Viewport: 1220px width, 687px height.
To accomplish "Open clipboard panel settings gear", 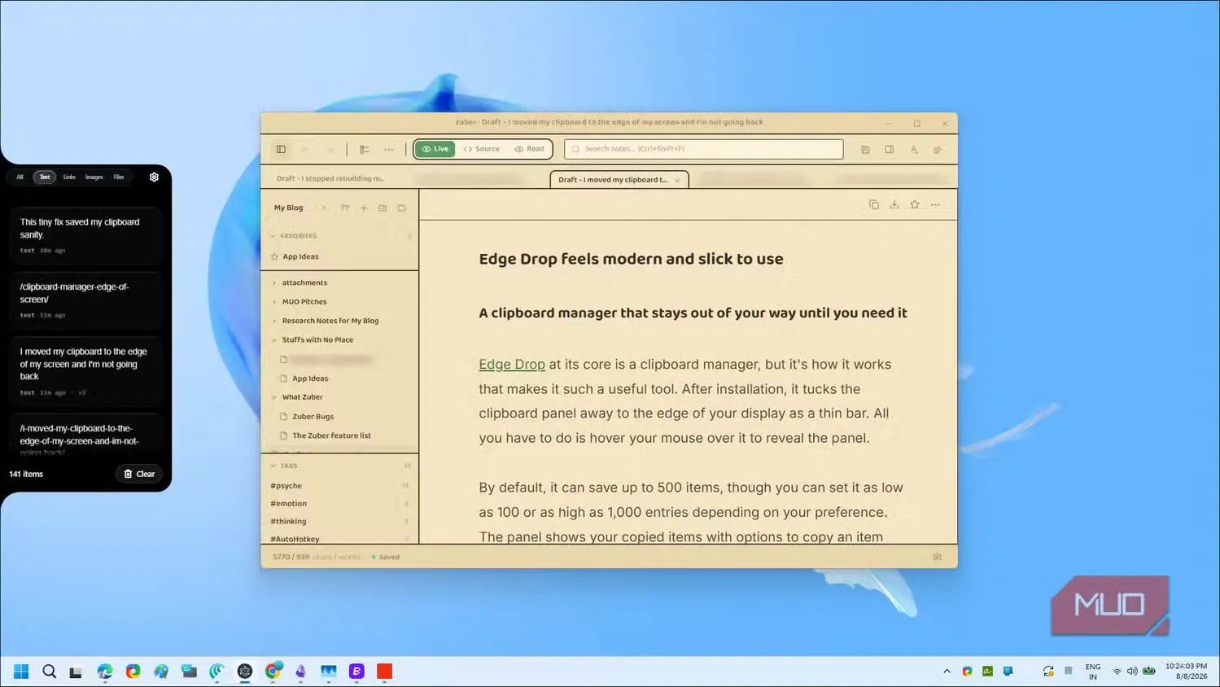I will click(154, 177).
